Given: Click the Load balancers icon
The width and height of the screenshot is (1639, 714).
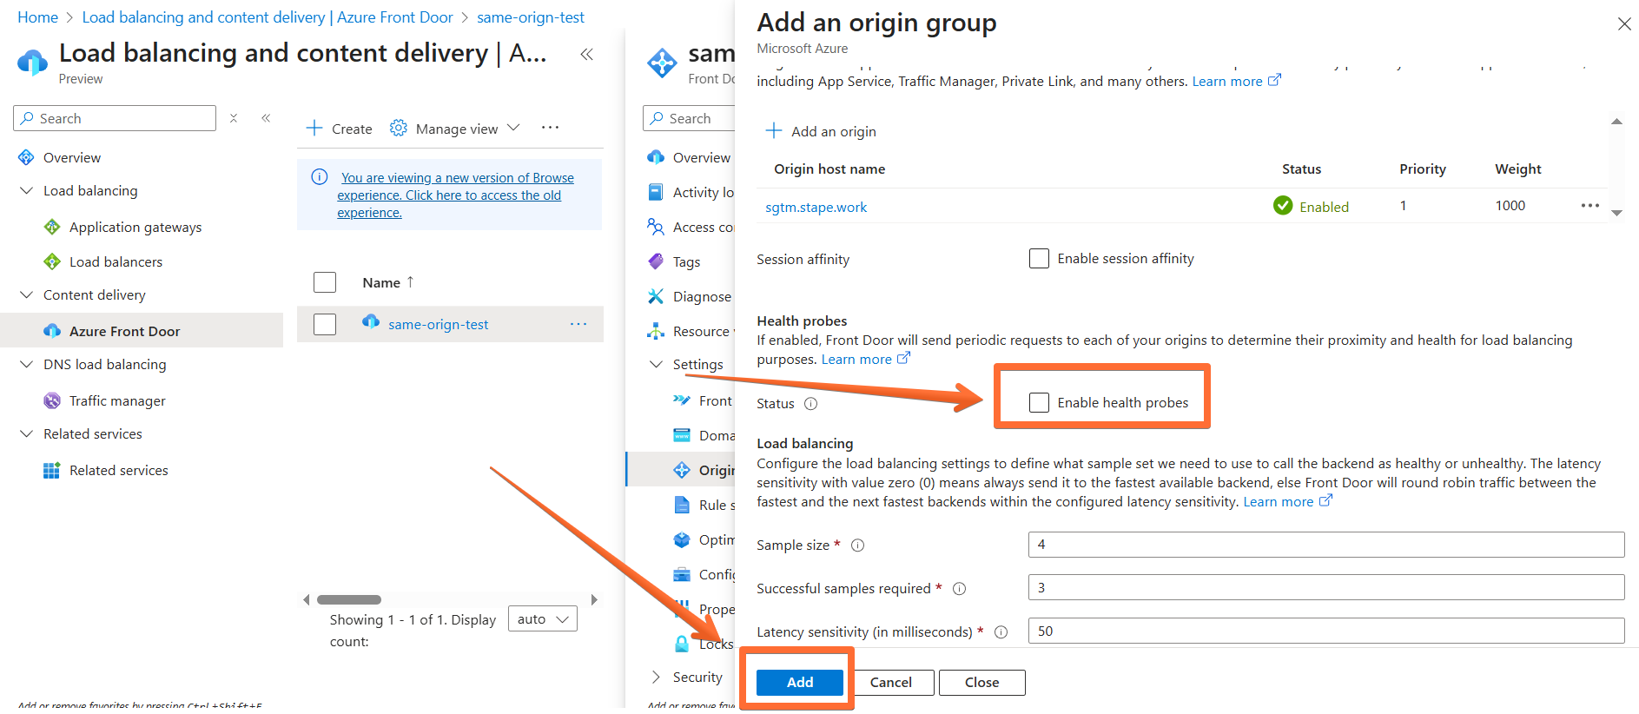Looking at the screenshot, I should coord(52,261).
